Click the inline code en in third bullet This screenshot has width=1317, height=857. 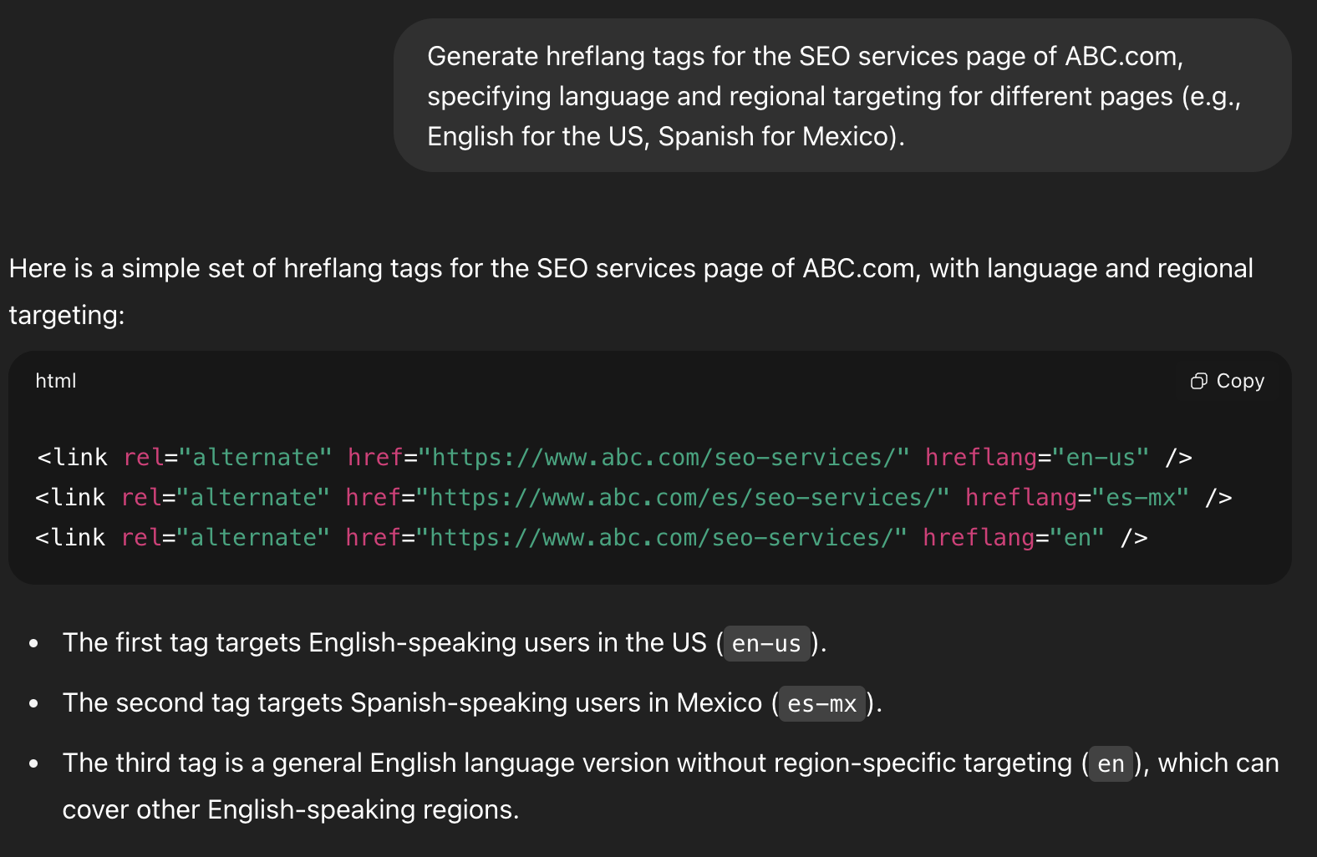pos(1111,763)
